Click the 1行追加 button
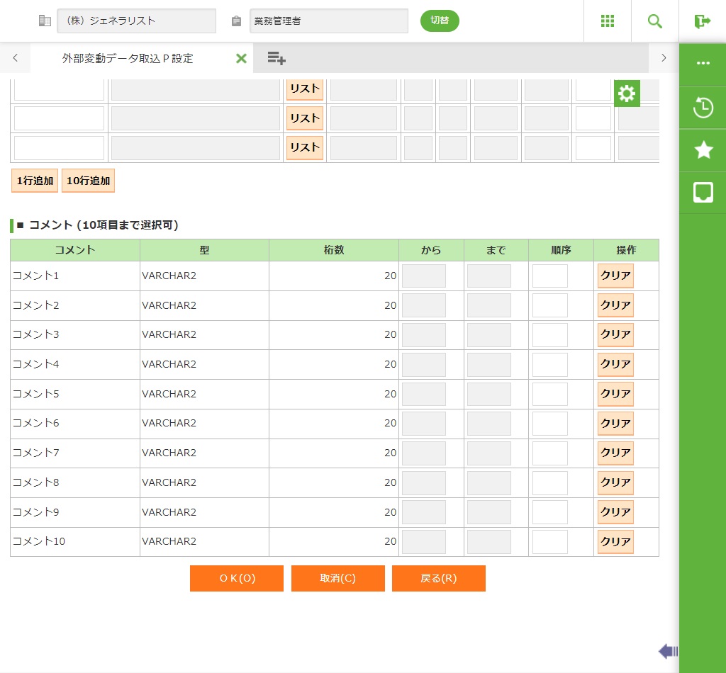726x673 pixels. pos(35,181)
